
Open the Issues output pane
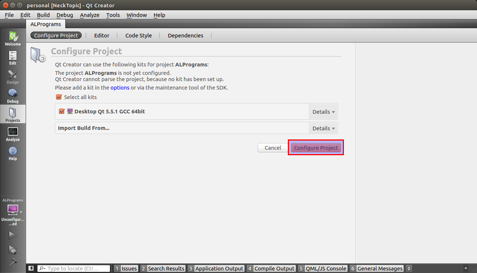click(x=126, y=269)
